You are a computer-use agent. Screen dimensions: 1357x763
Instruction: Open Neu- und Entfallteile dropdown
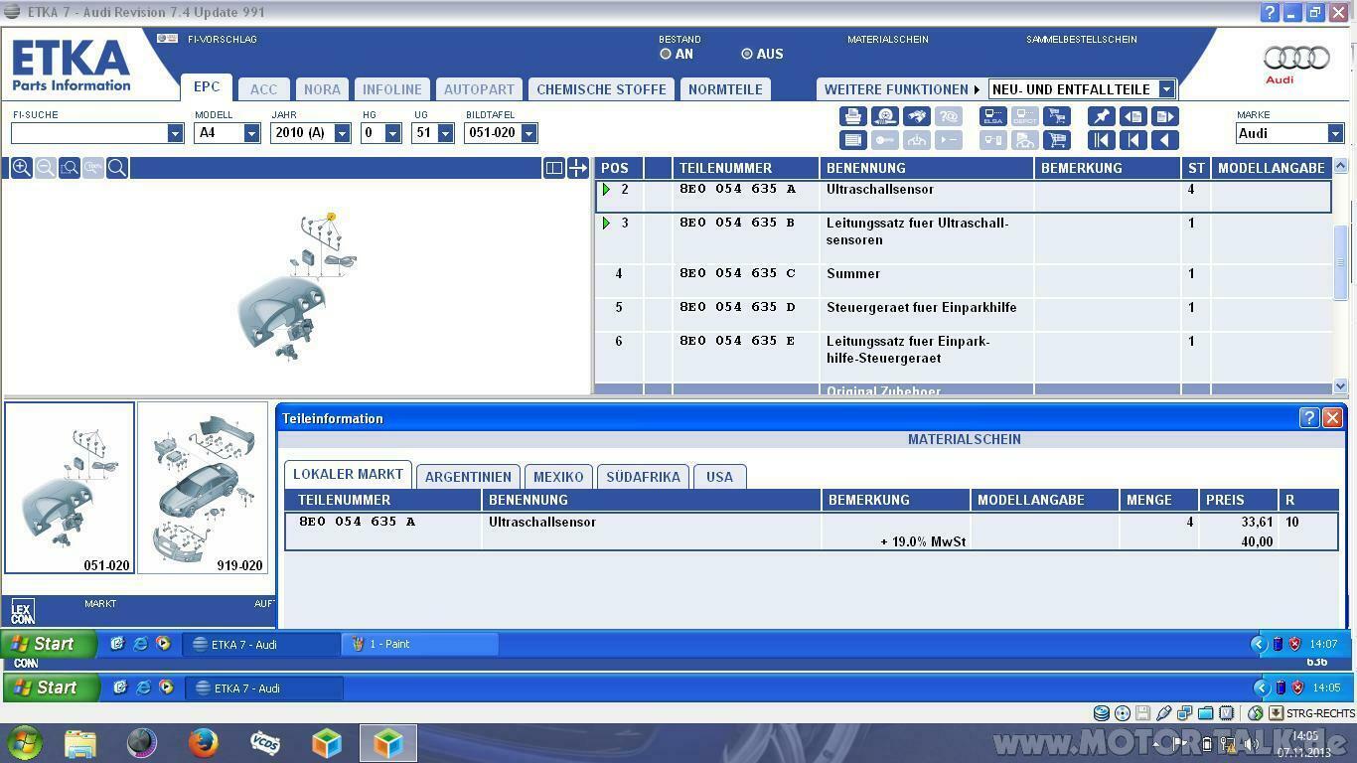click(x=1166, y=89)
